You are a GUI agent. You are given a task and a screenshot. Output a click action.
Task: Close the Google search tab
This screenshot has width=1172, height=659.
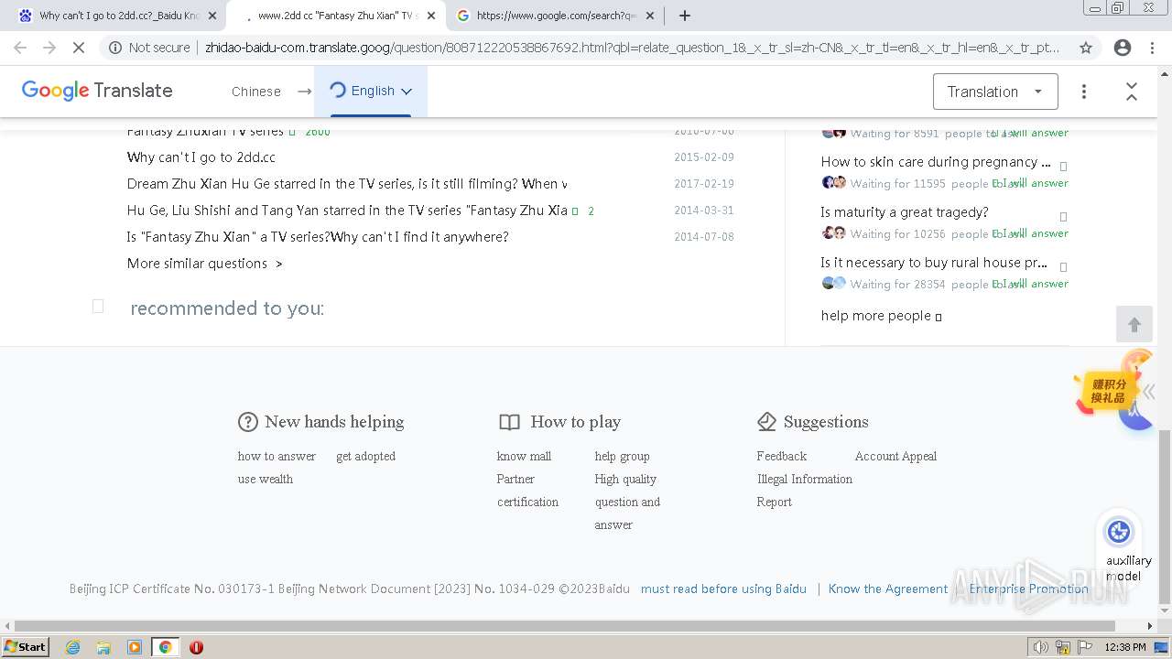(650, 16)
